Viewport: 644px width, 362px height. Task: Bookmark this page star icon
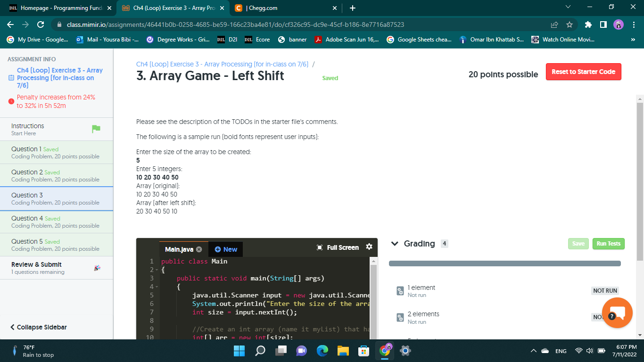[569, 25]
